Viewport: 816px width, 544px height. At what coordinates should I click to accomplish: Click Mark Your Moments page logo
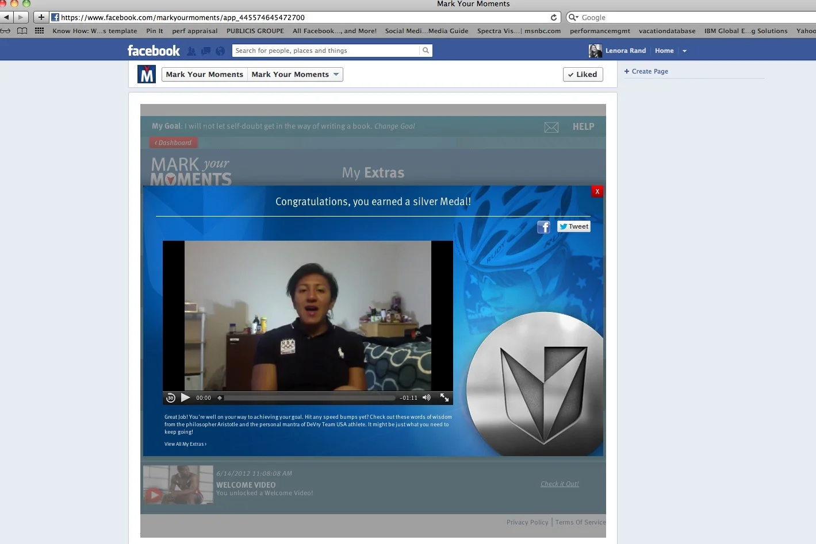(x=147, y=74)
